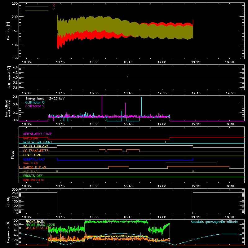Click the 'Quality' axis title
This screenshot has height=248, width=248.
(x=8, y=201)
